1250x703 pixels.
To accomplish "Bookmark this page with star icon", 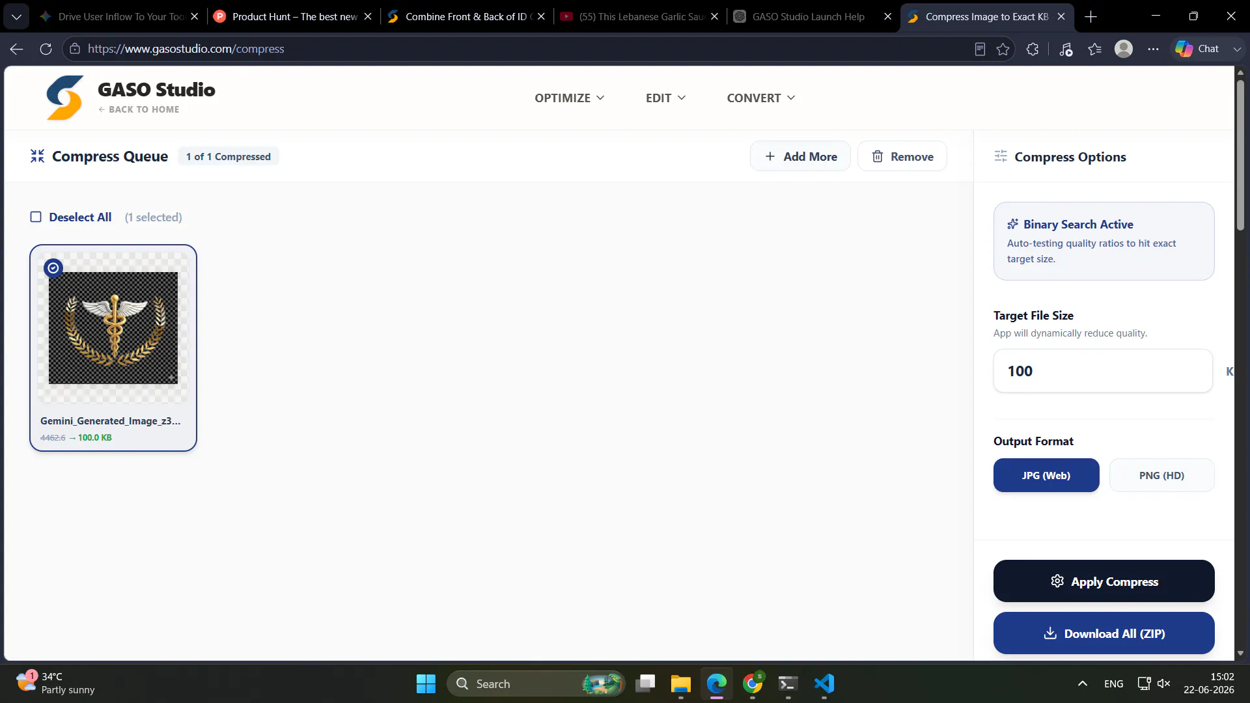I will coord(1003,49).
